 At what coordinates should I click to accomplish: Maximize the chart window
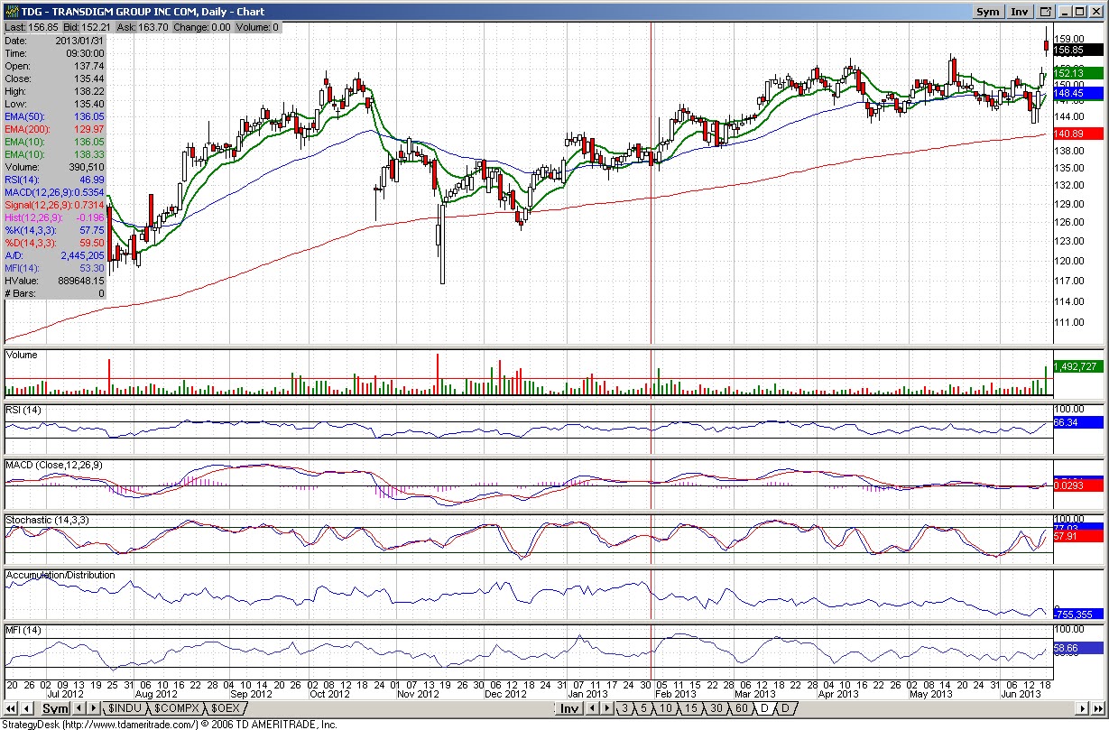(1082, 12)
